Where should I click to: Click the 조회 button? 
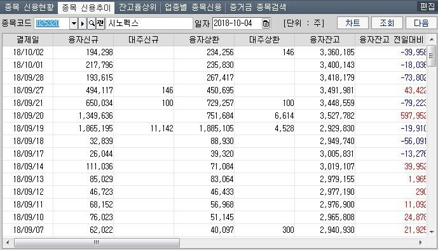[x=387, y=23]
